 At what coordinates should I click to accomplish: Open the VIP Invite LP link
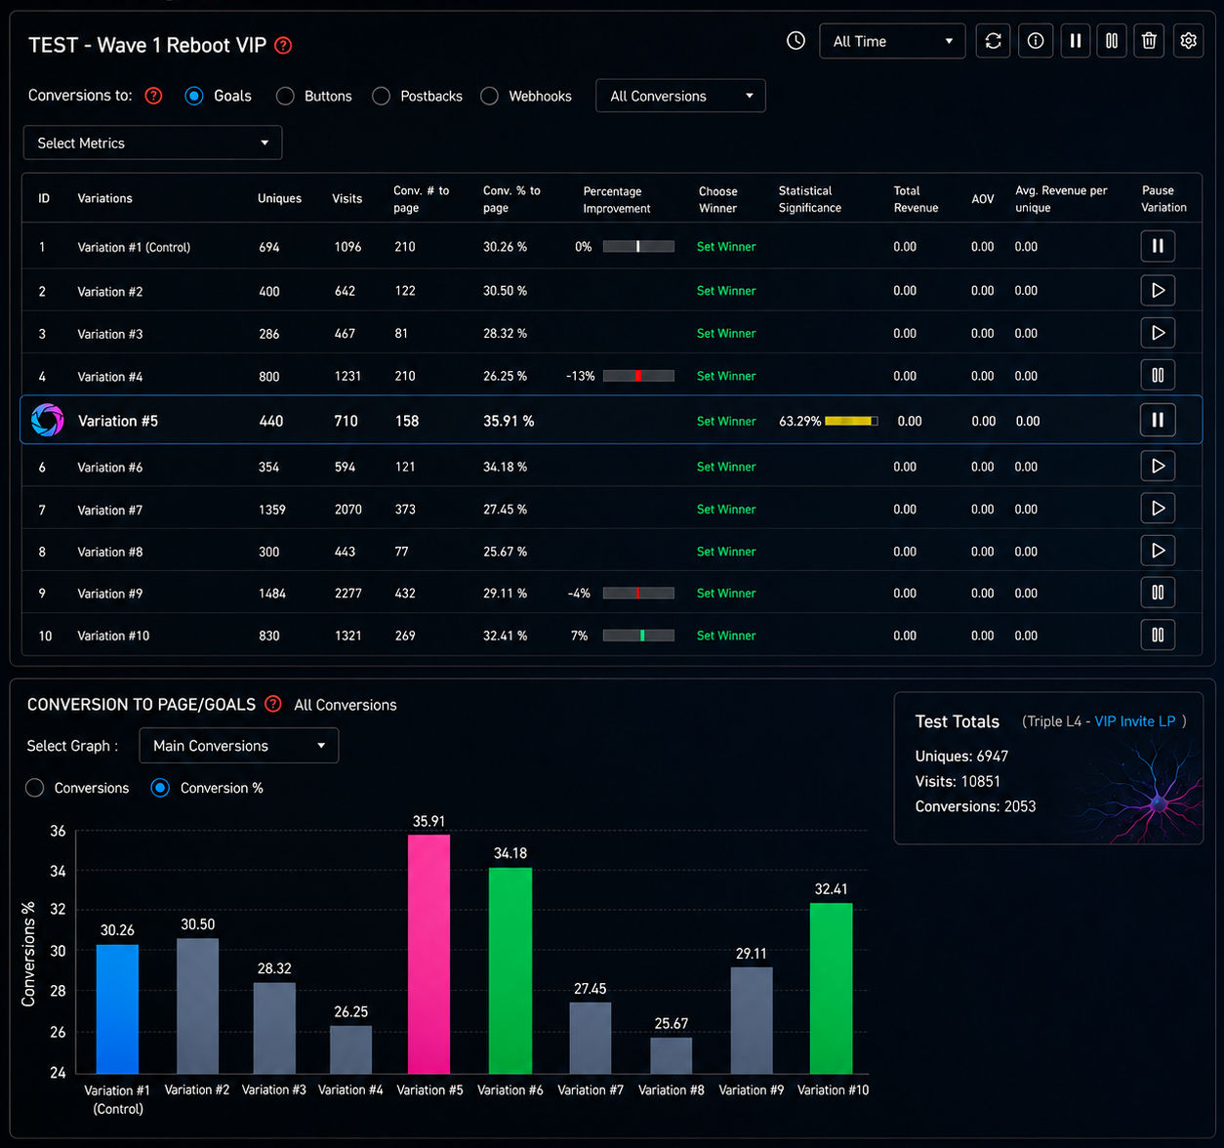click(1135, 721)
